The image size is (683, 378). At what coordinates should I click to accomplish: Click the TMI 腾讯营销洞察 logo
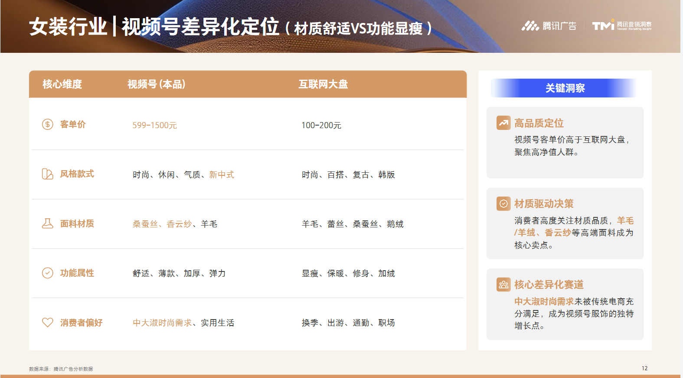coord(621,26)
